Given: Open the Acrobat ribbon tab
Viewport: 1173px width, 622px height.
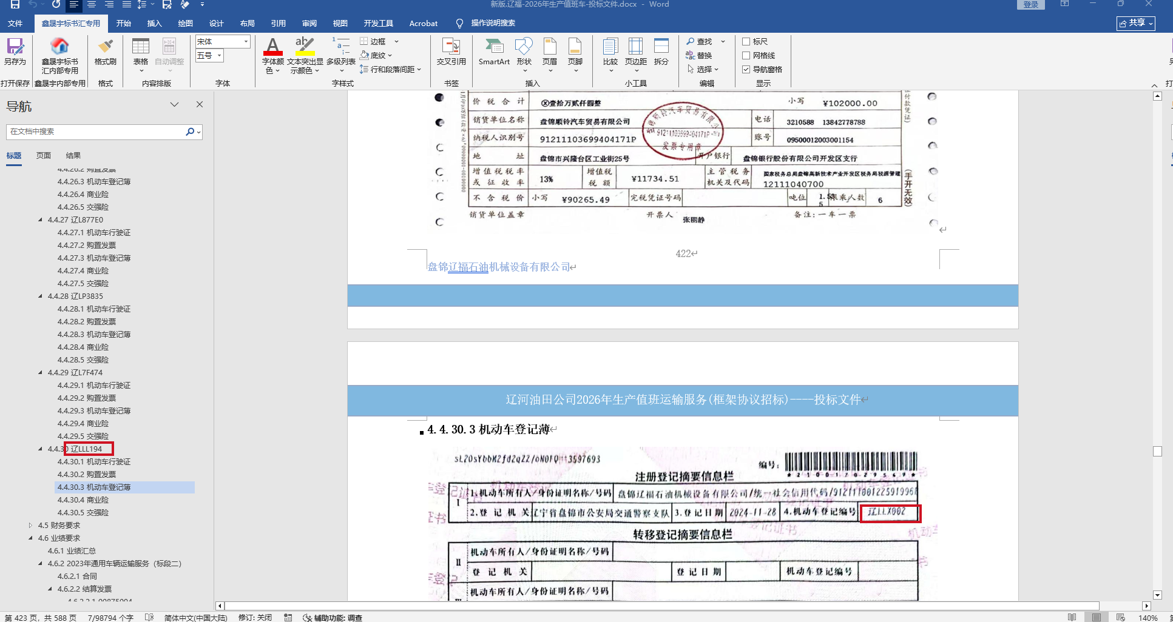Looking at the screenshot, I should (424, 23).
